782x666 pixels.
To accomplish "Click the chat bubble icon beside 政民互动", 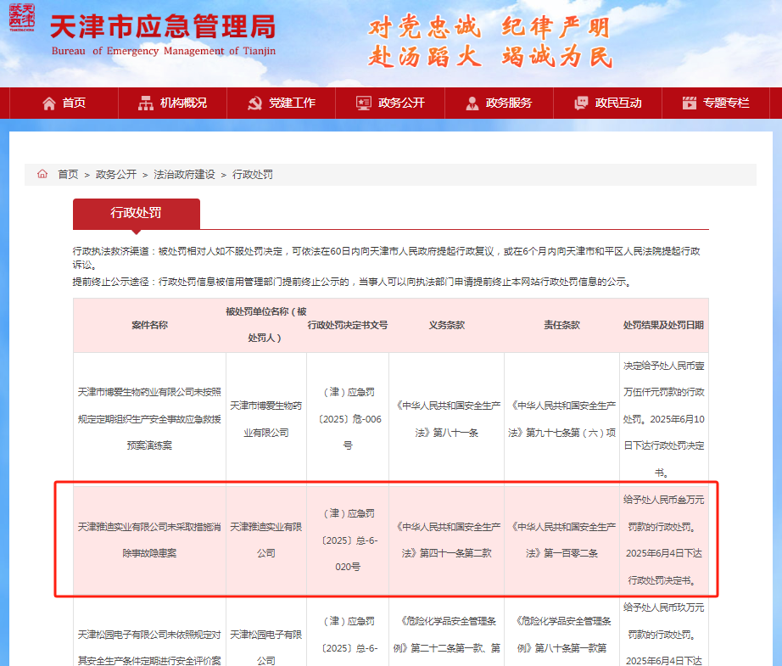I will pos(581,104).
